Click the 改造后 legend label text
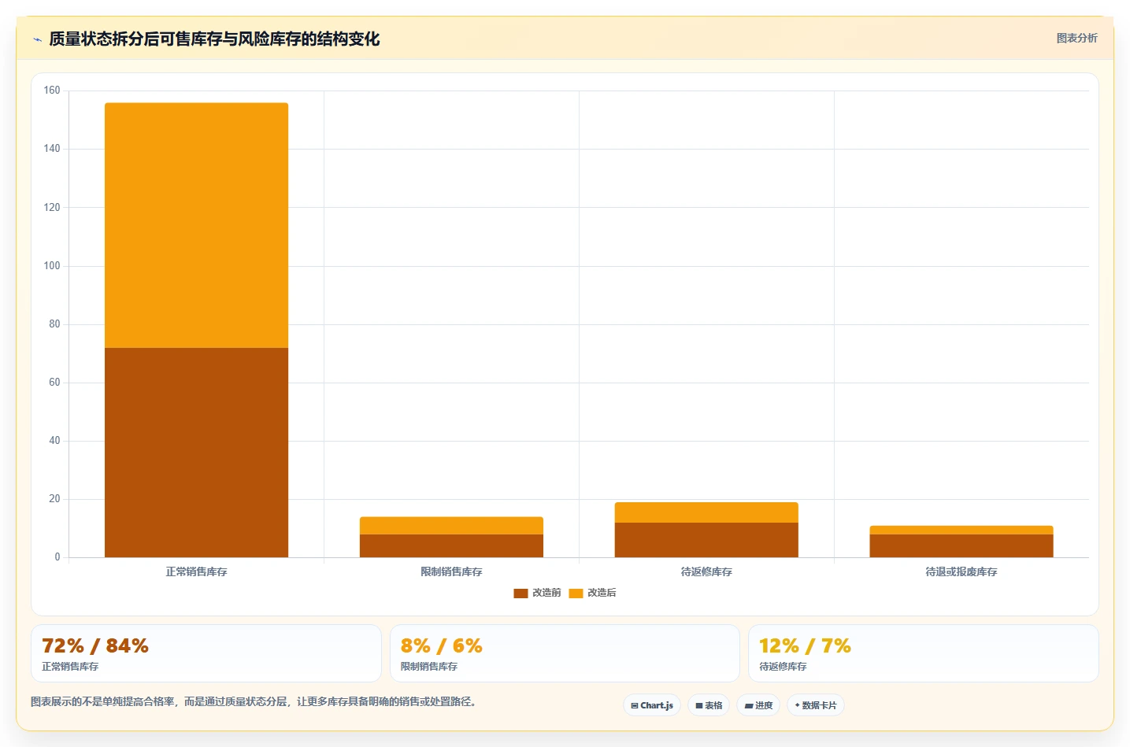 pyautogui.click(x=602, y=593)
